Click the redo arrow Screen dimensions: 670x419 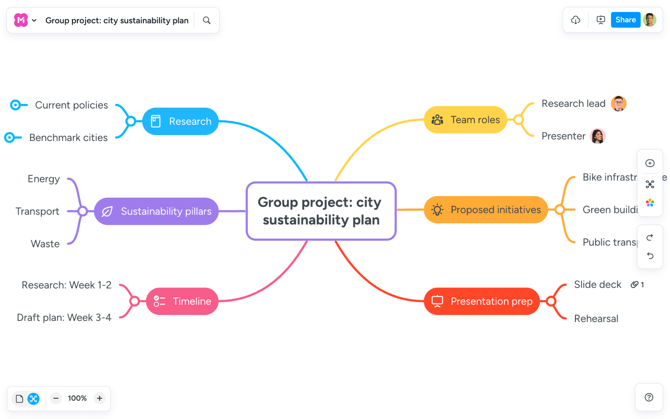pyautogui.click(x=650, y=238)
